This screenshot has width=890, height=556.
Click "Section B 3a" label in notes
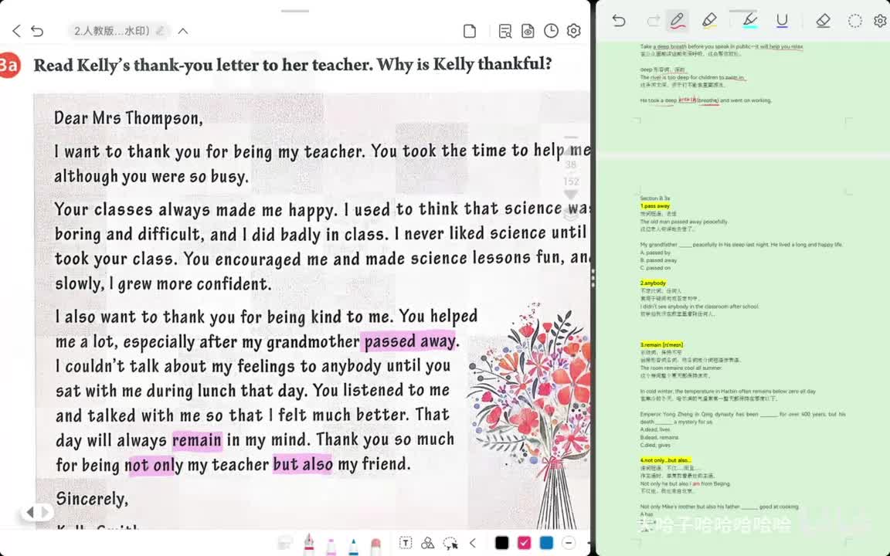[x=654, y=198]
